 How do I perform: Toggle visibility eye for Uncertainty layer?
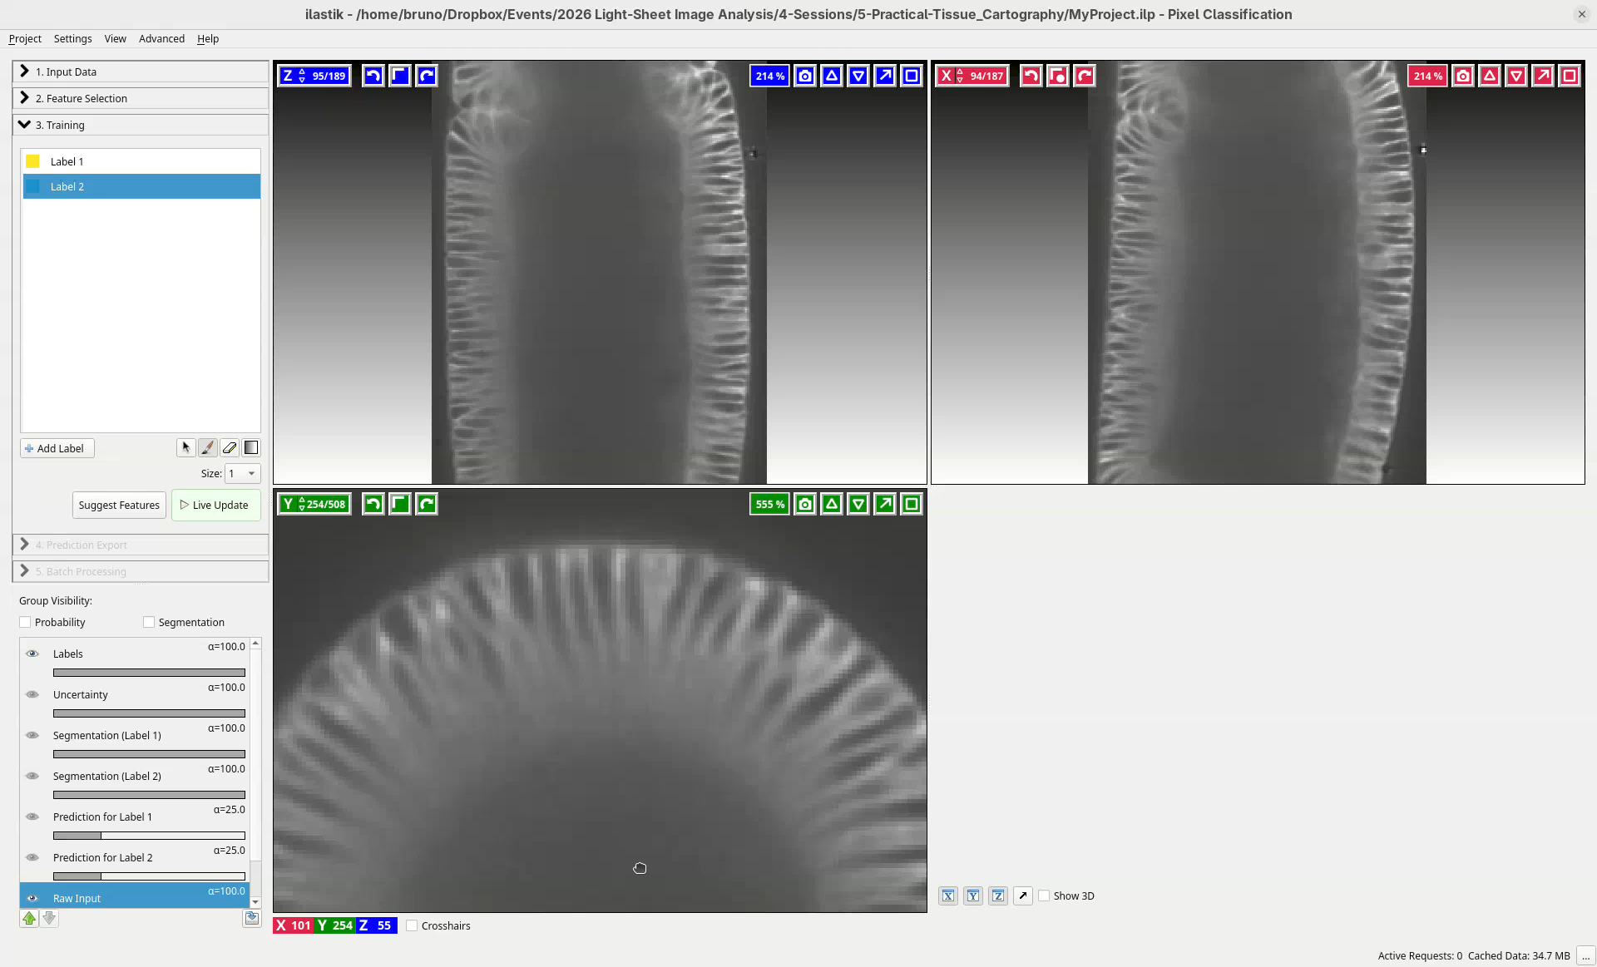pos(32,694)
